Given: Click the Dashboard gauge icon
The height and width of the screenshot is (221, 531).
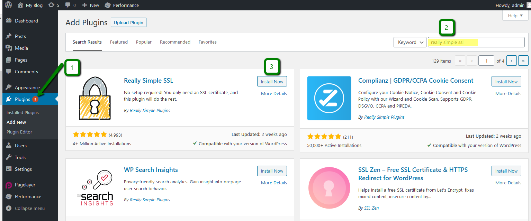Looking at the screenshot, I should (9, 21).
